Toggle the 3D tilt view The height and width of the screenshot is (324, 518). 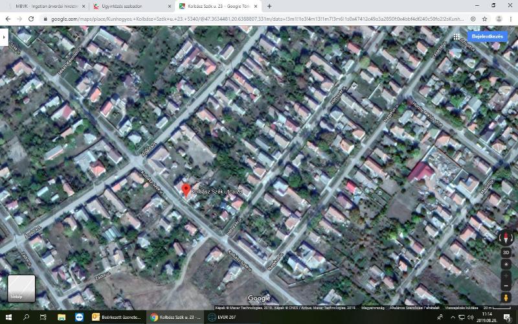point(506,253)
